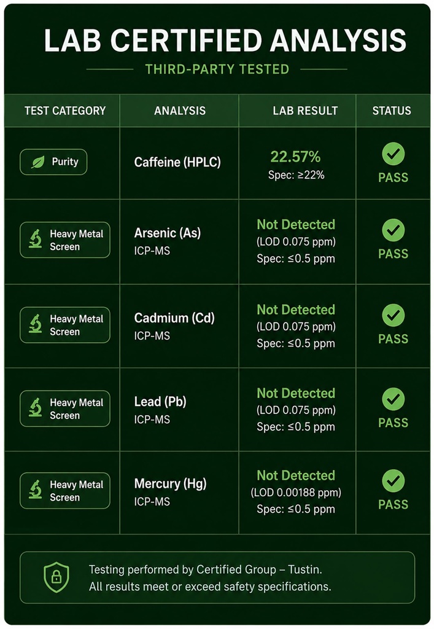Select the STATUS column header
The height and width of the screenshot is (629, 434).
coord(392,111)
